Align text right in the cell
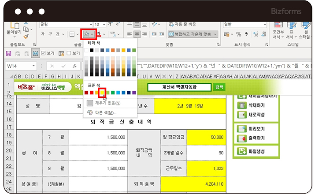This screenshot has height=194, width=315. tap(145, 34)
